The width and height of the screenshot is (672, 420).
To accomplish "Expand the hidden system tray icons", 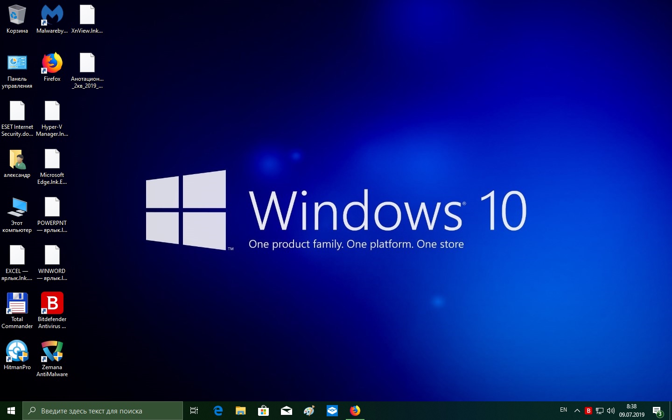I will [577, 411].
